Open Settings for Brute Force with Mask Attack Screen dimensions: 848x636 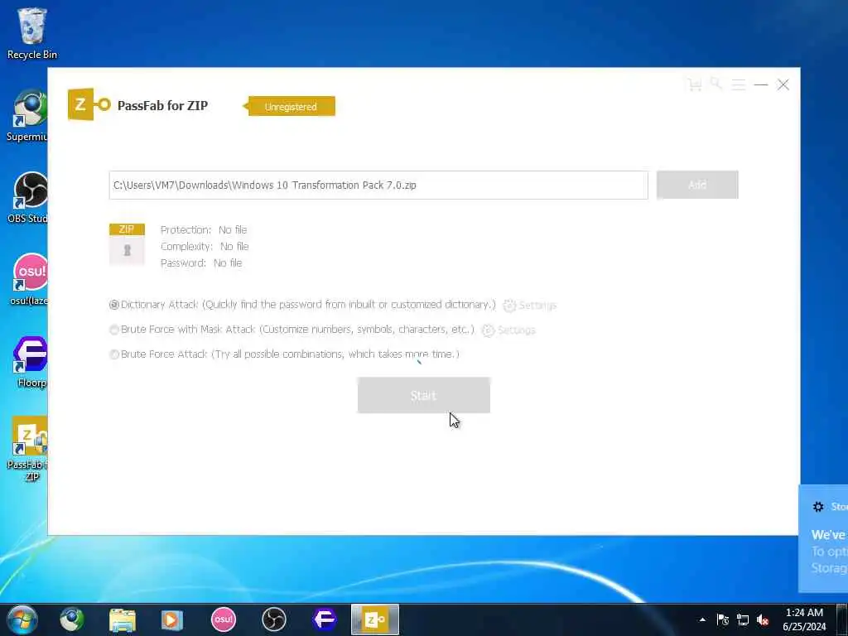click(x=508, y=330)
